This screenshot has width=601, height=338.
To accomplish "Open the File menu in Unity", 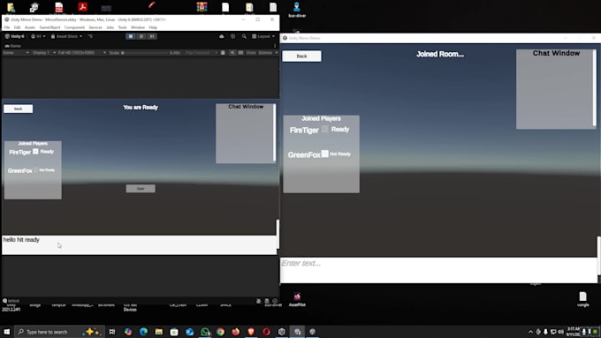I will coord(7,27).
